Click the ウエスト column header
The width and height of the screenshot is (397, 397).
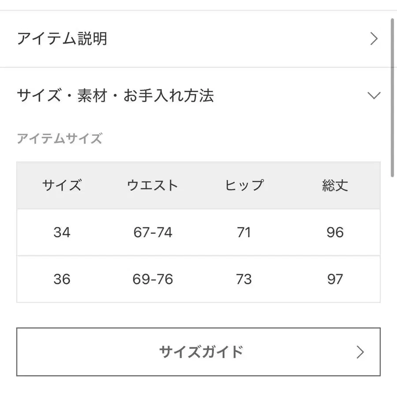point(152,185)
